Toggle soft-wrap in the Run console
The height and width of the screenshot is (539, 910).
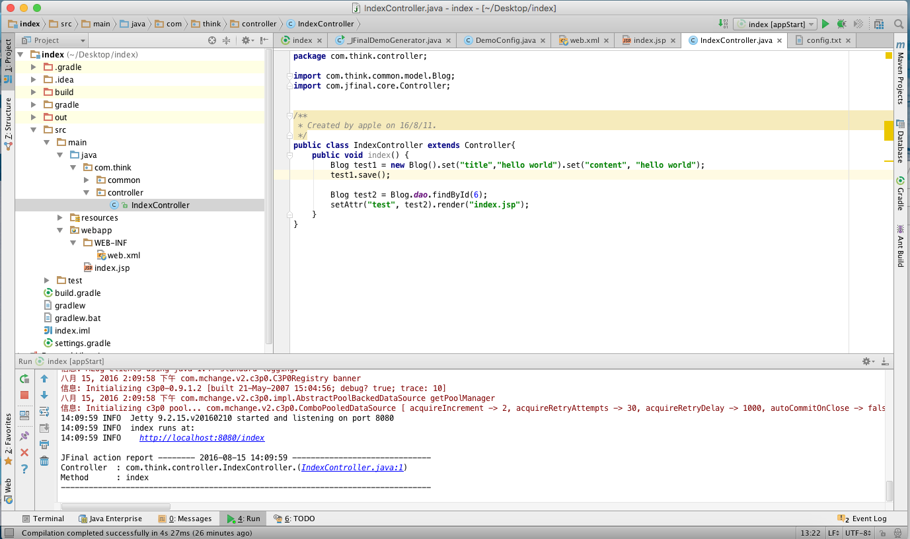click(x=44, y=412)
